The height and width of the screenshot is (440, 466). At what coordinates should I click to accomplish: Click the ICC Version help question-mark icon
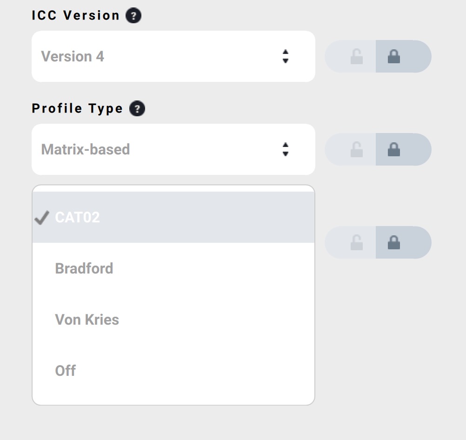(133, 16)
